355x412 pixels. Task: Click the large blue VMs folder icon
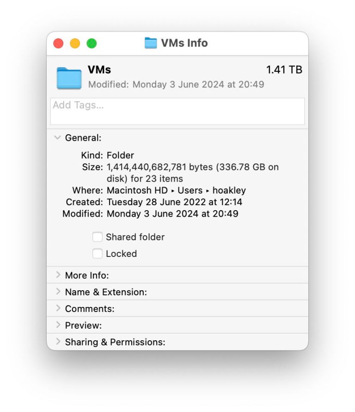click(68, 77)
